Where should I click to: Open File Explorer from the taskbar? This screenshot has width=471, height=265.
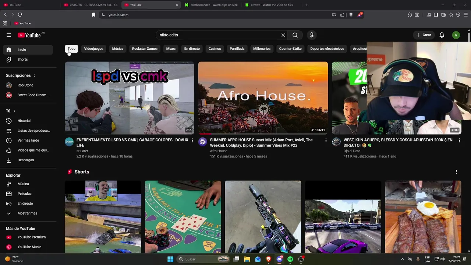pos(247,259)
